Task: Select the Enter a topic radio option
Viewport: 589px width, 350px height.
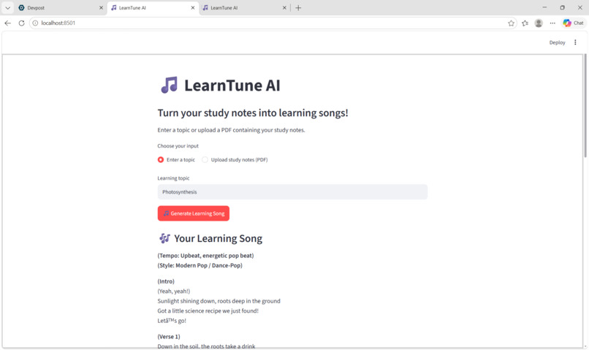Action: click(176, 159)
